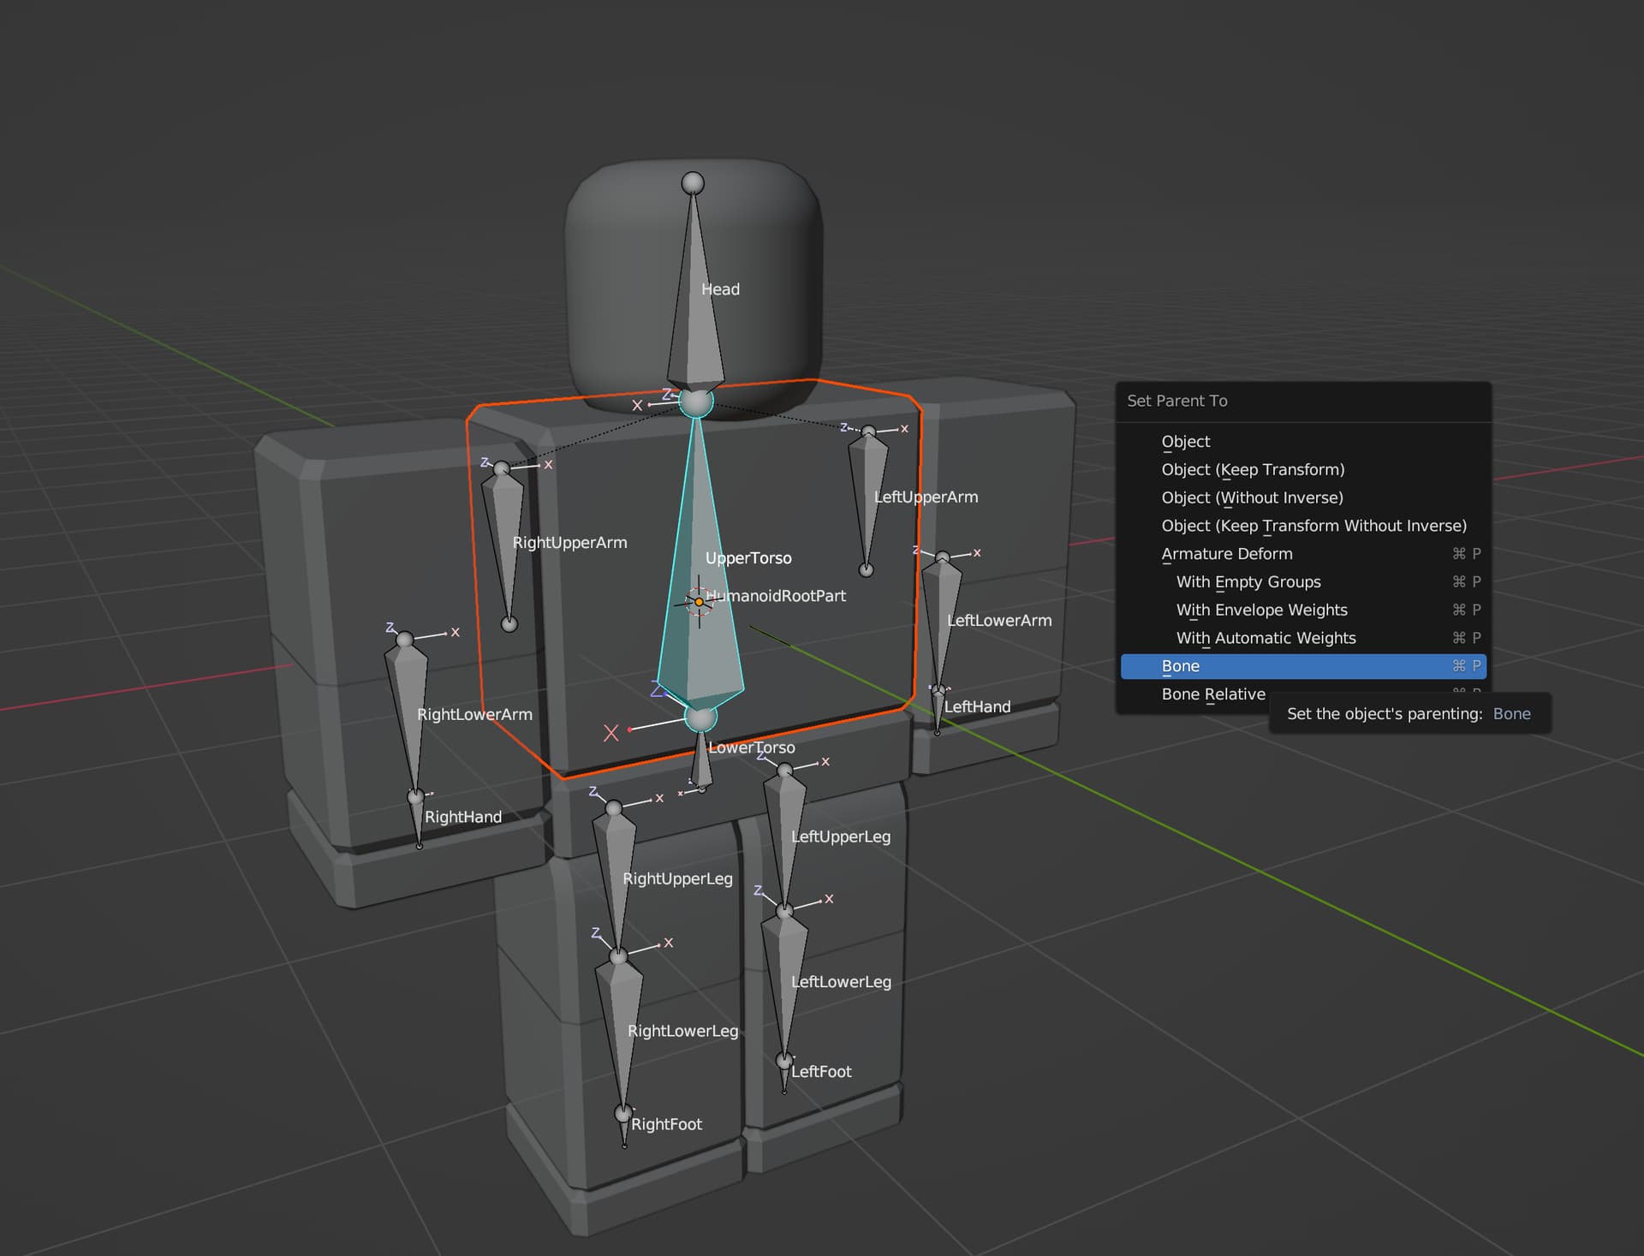The image size is (1644, 1256).
Task: Select Armature Deform parenting option
Action: [x=1226, y=554]
